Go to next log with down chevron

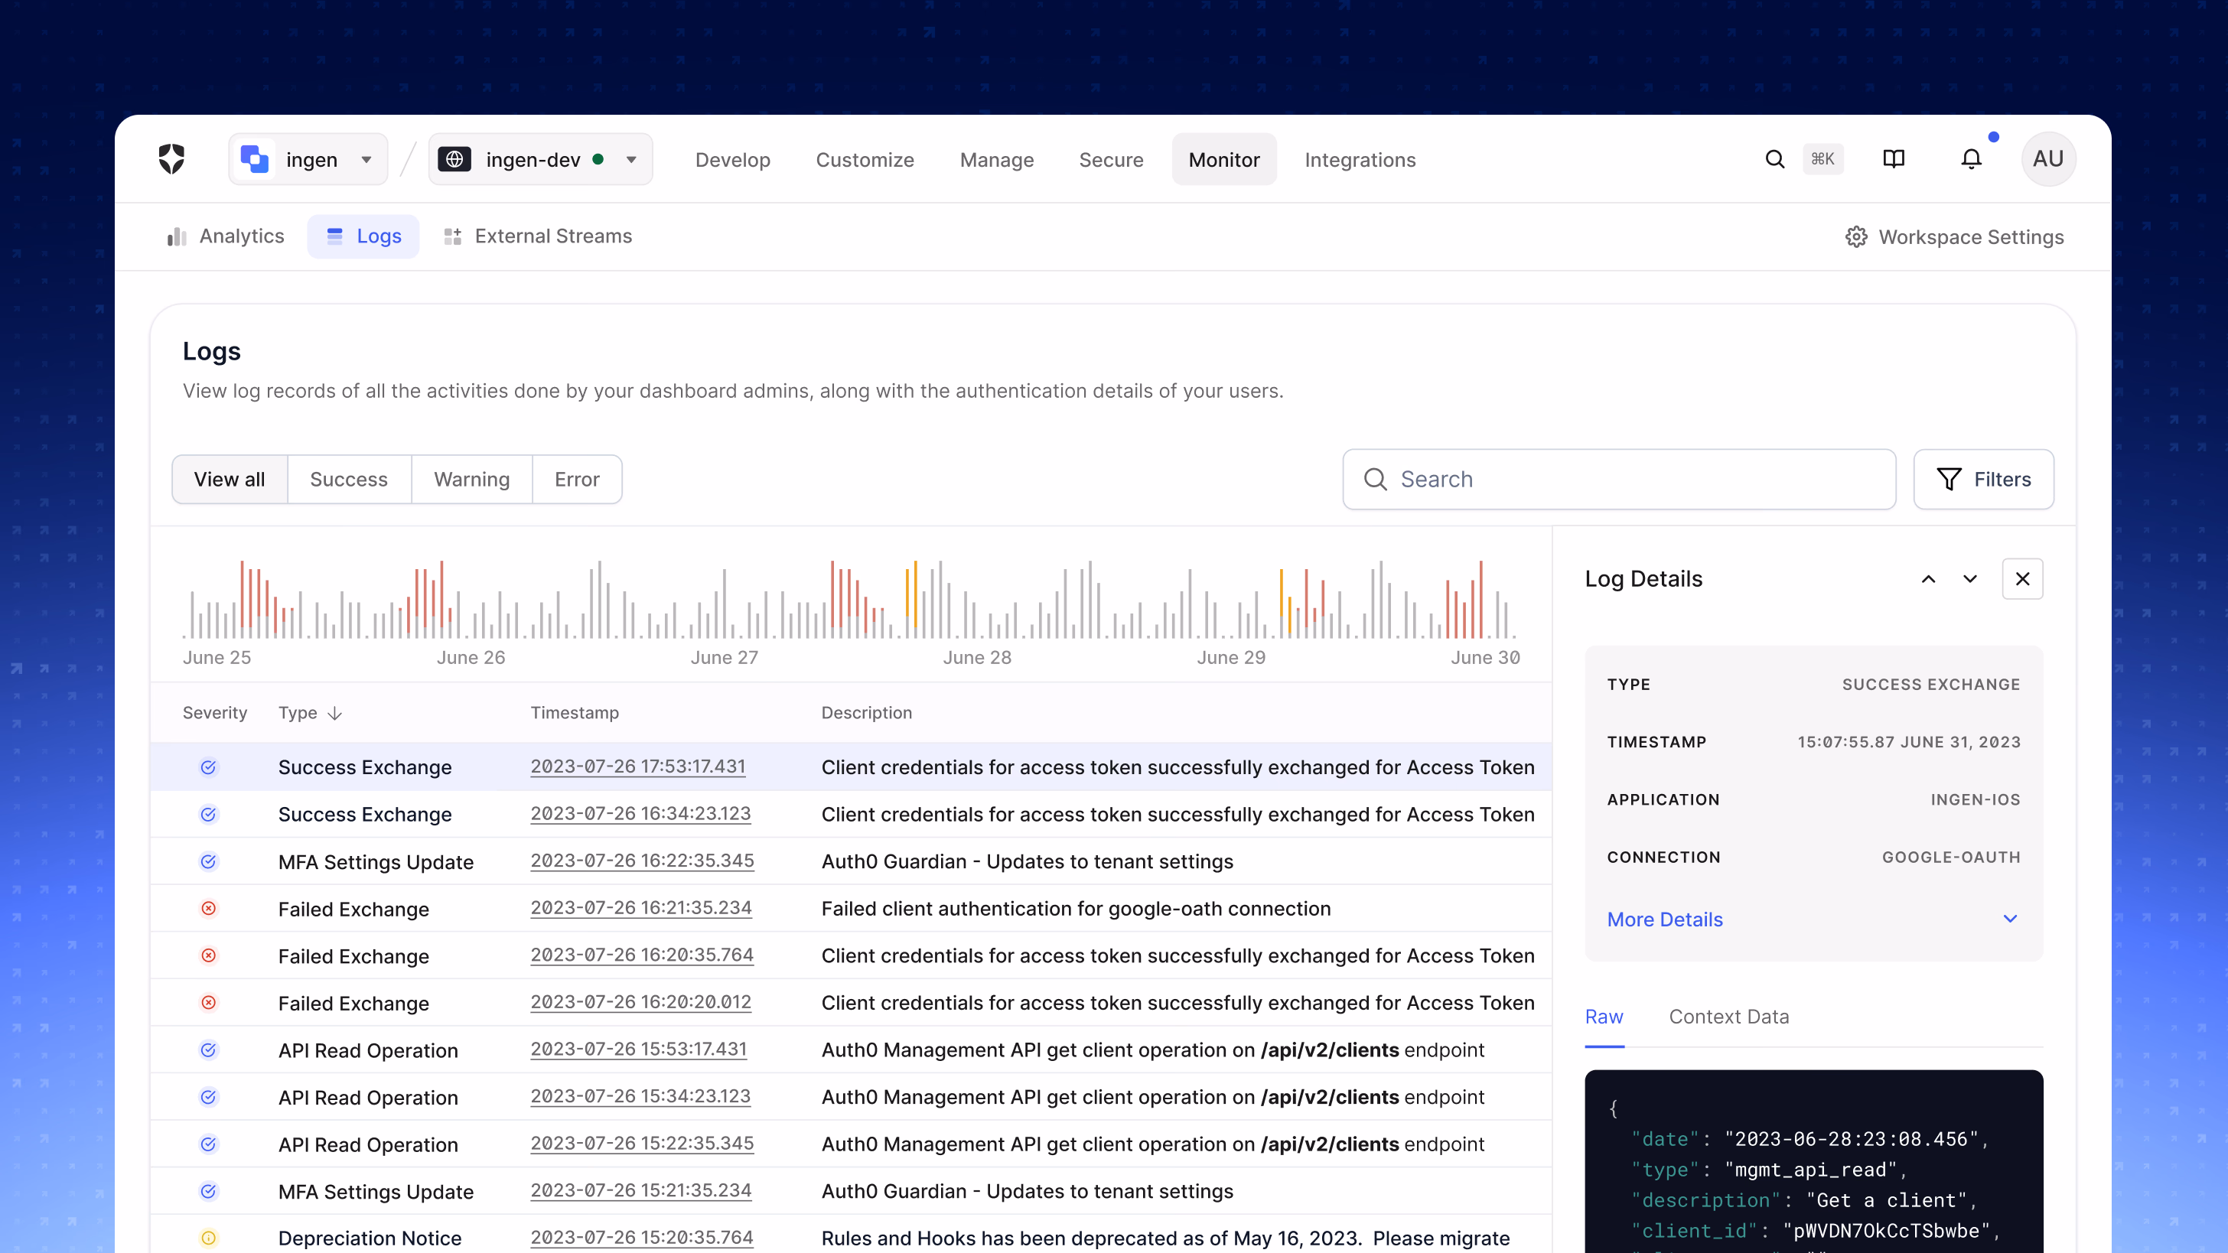[1969, 579]
